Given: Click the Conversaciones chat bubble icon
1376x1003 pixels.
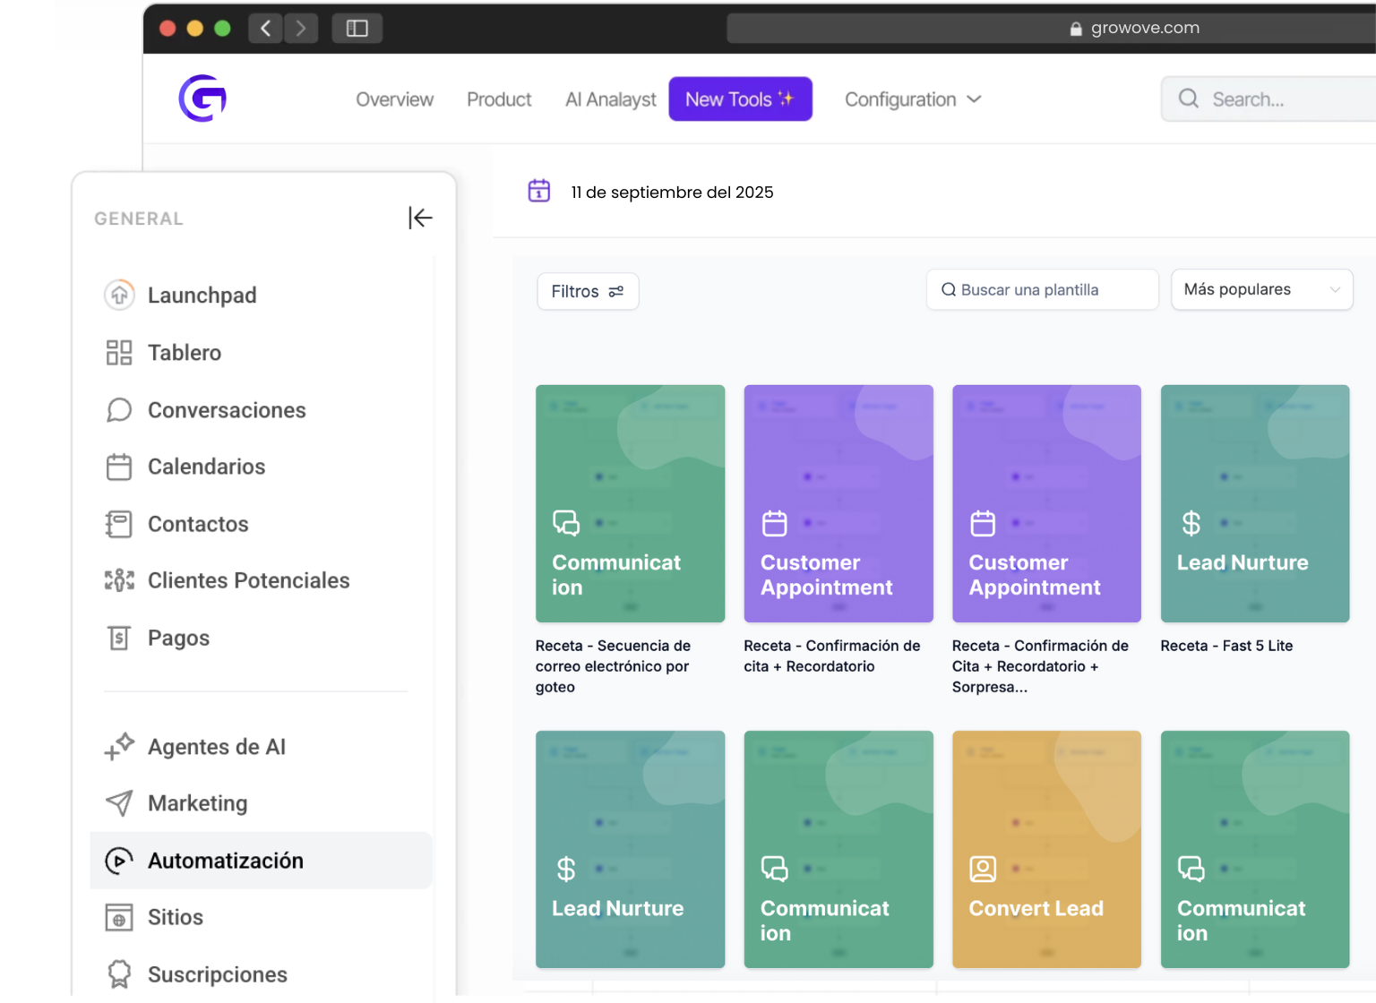Looking at the screenshot, I should coord(119,410).
